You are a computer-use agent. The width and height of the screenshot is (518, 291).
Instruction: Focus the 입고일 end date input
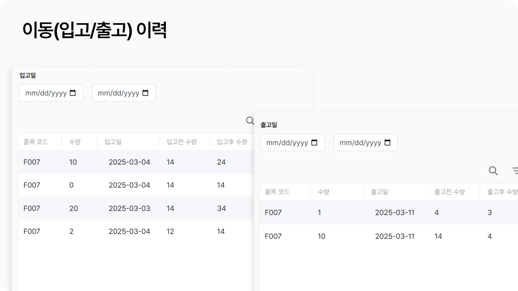[124, 93]
